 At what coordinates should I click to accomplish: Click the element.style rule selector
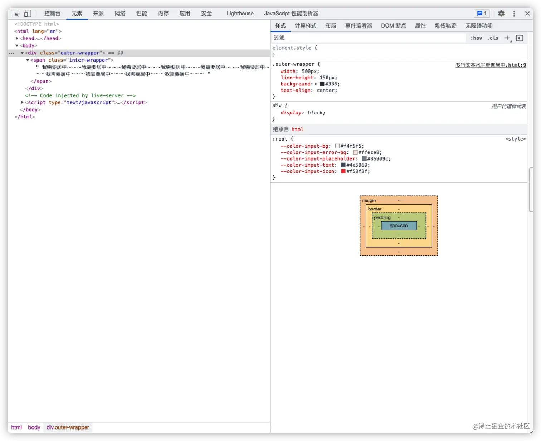click(292, 48)
